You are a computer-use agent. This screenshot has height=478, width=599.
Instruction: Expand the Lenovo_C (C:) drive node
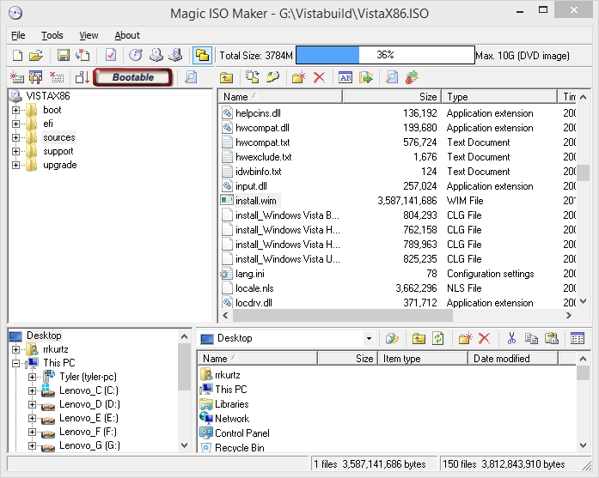tap(32, 390)
